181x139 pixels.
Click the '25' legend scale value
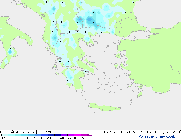click(x=55, y=138)
